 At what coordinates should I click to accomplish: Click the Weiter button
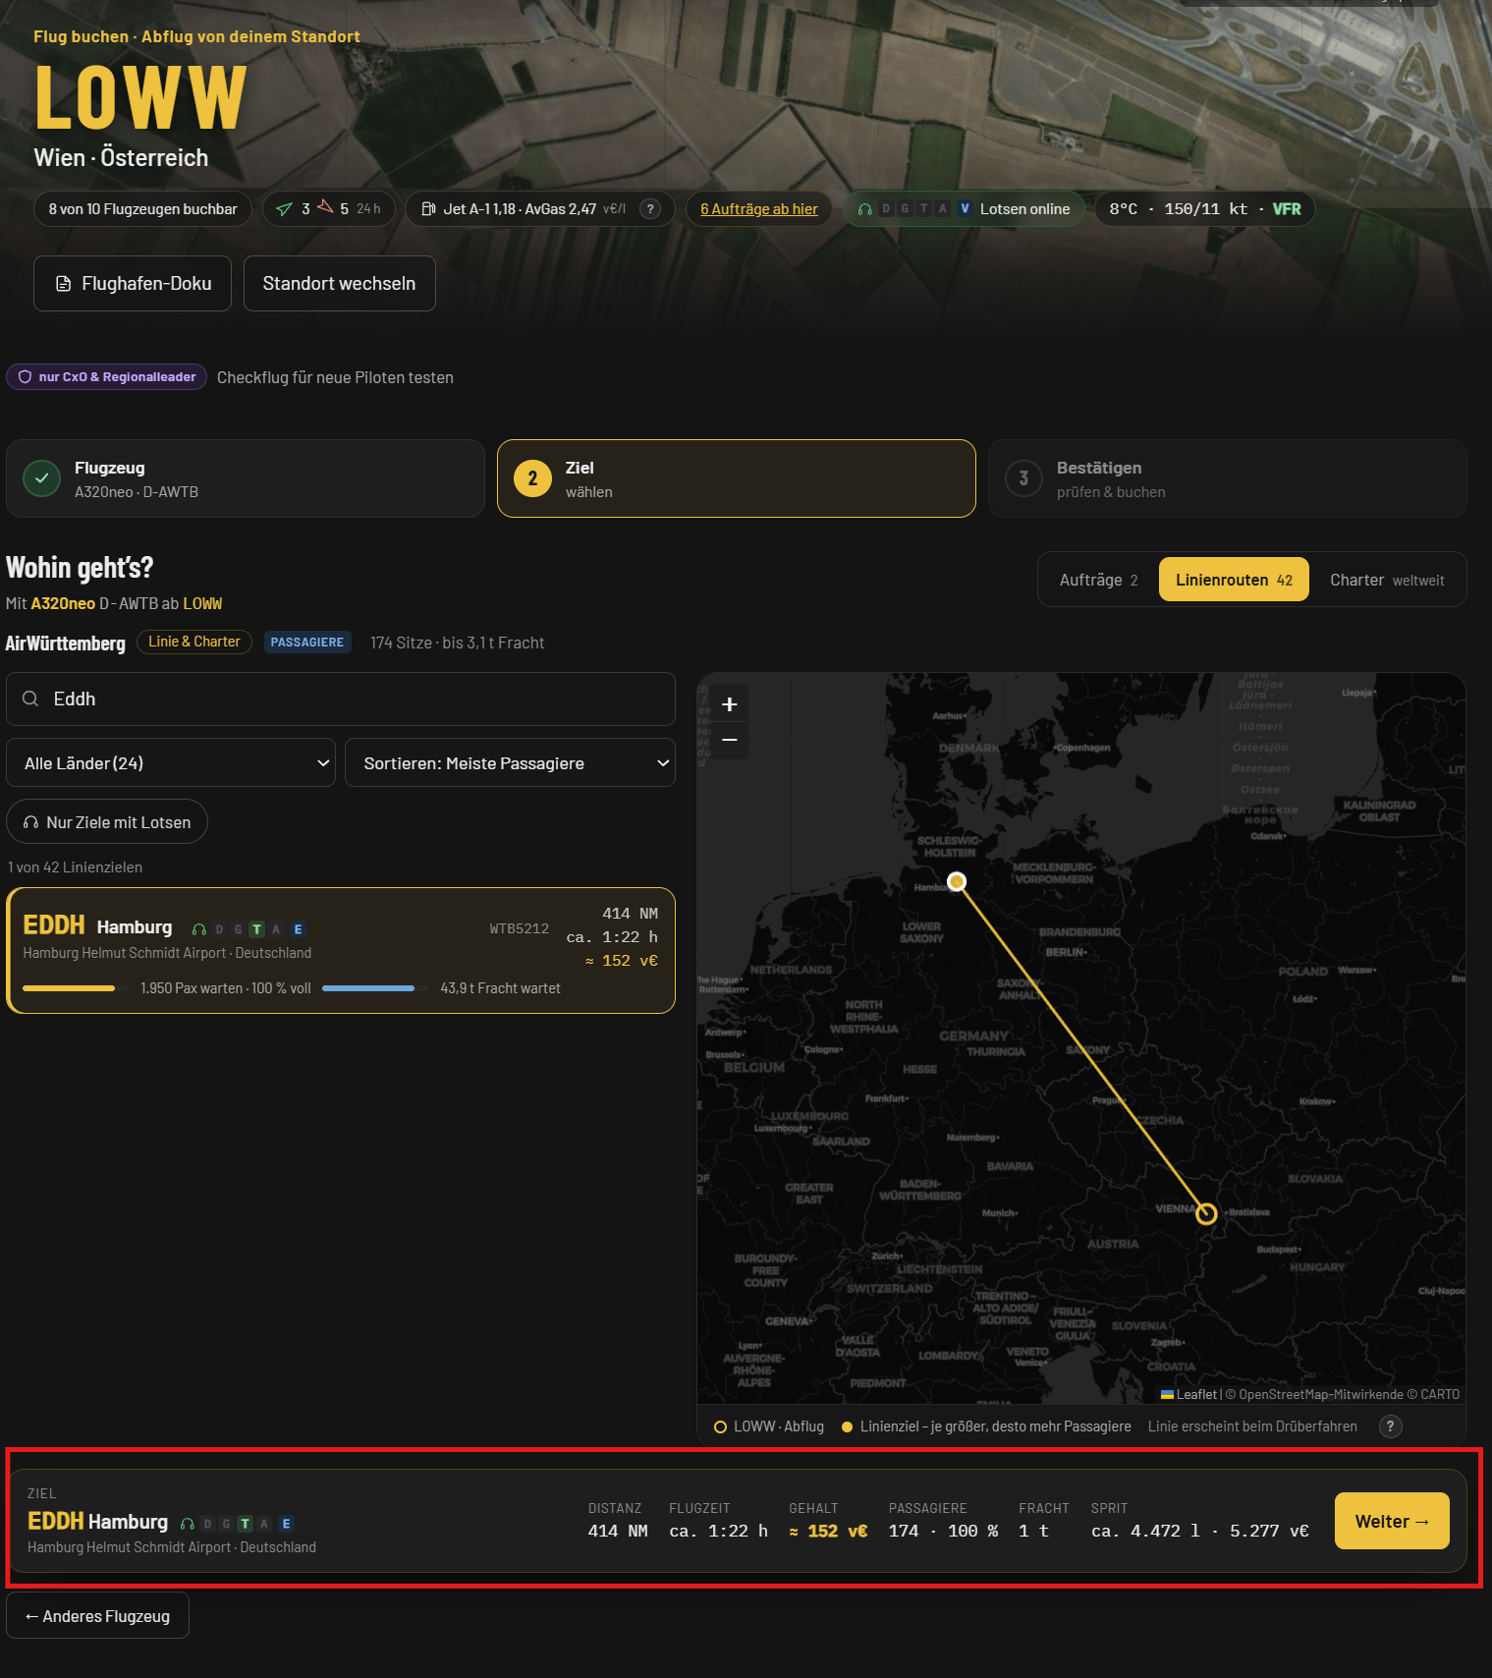pos(1392,1521)
